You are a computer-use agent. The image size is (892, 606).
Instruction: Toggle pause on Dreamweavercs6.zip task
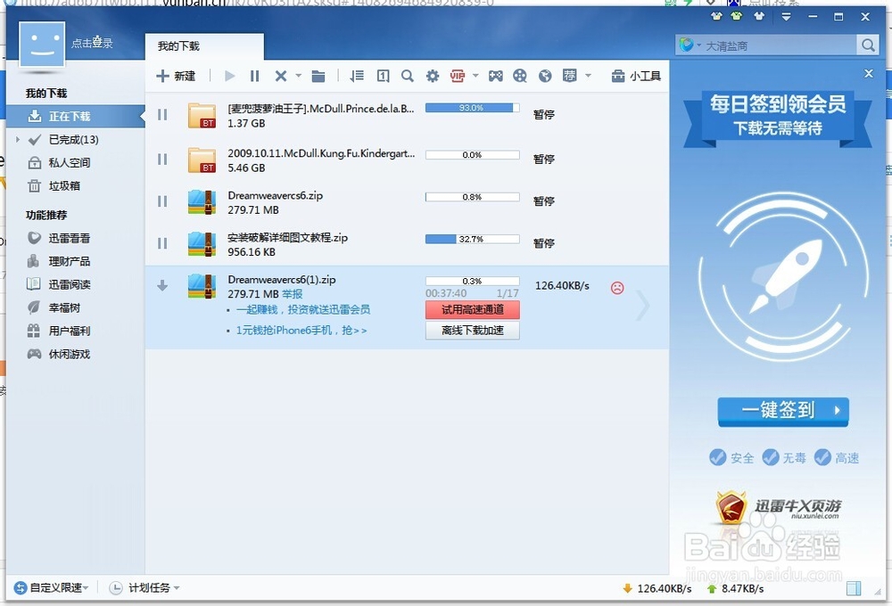click(x=162, y=201)
